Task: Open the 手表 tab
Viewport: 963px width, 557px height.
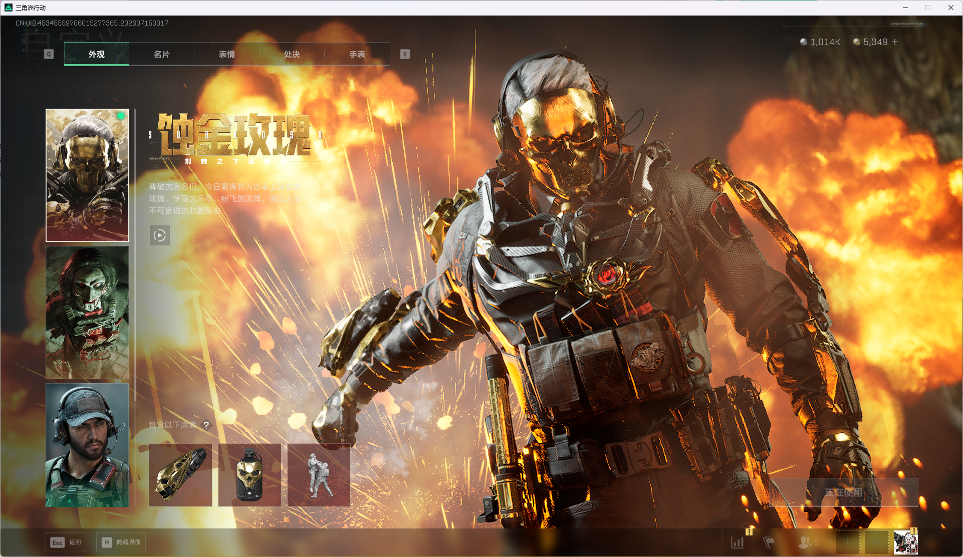Action: [357, 54]
